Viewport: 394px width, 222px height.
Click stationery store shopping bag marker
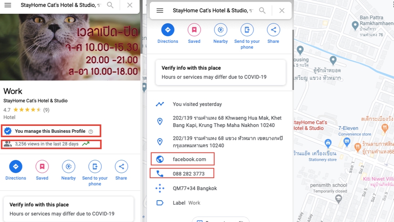pos(328,143)
